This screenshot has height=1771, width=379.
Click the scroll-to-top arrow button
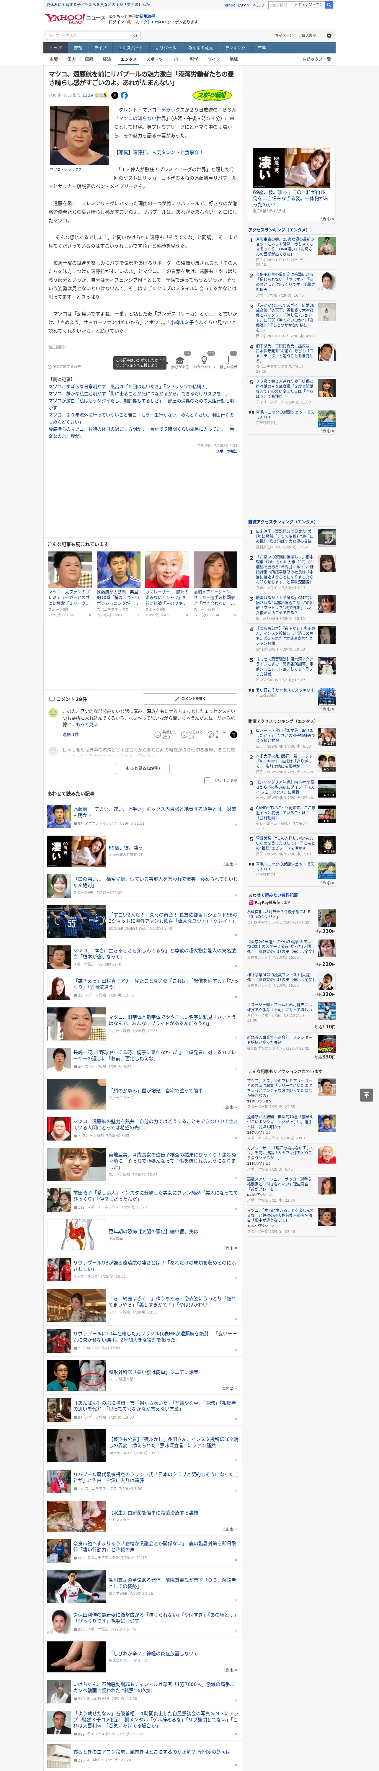(367, 1095)
